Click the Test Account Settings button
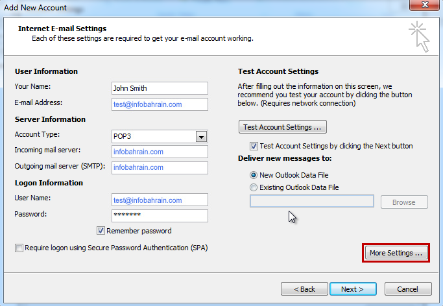This screenshot has height=306, width=443. pos(283,127)
